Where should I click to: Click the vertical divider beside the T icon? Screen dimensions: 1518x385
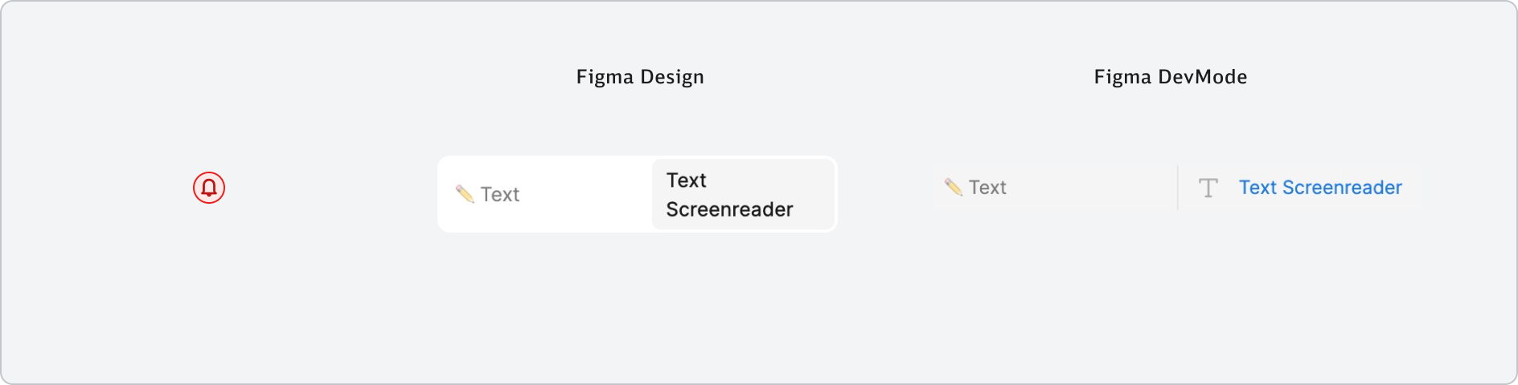[x=1178, y=188]
